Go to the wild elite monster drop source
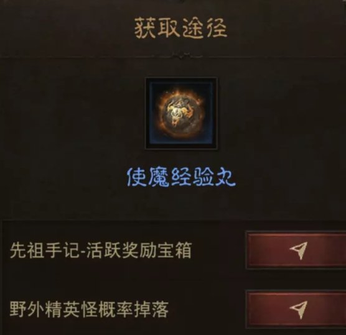The image size is (346, 335). pos(296,310)
